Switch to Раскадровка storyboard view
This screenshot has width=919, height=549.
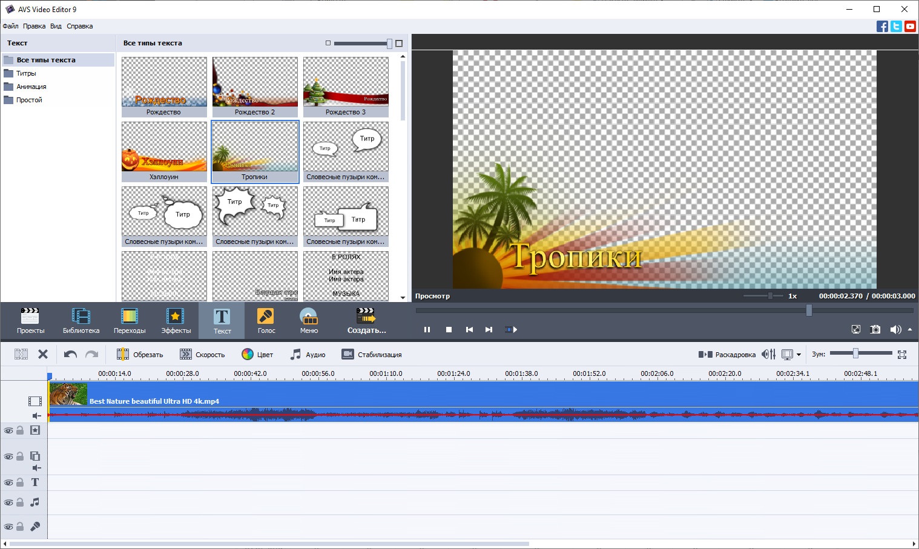(726, 354)
